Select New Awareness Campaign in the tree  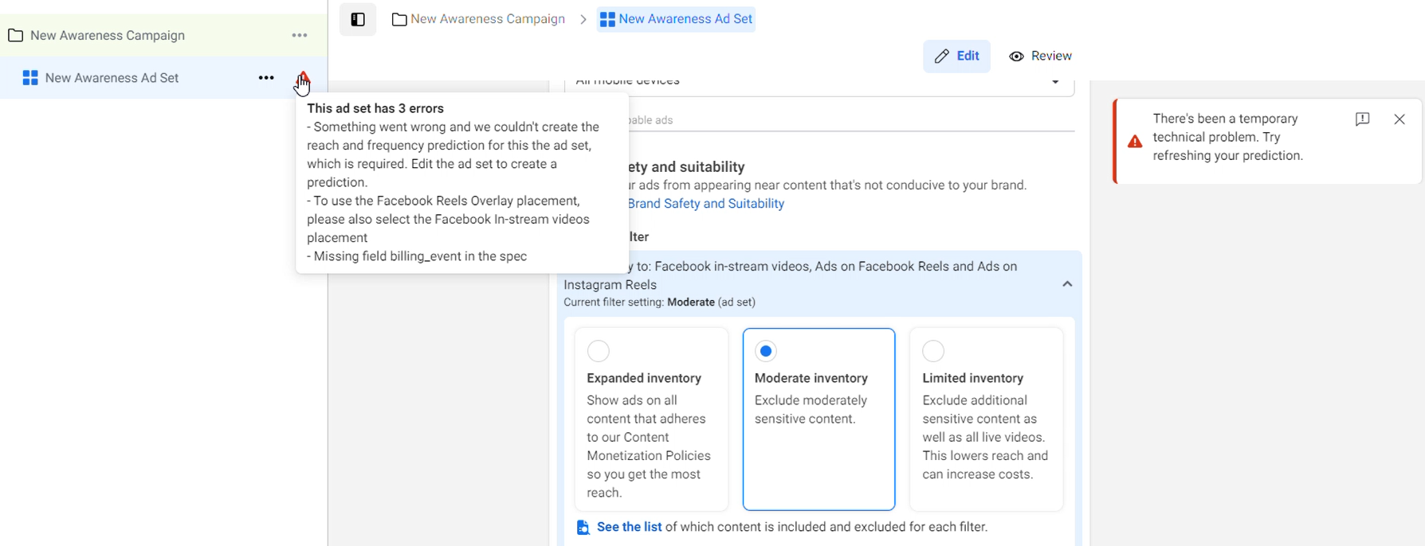click(108, 36)
